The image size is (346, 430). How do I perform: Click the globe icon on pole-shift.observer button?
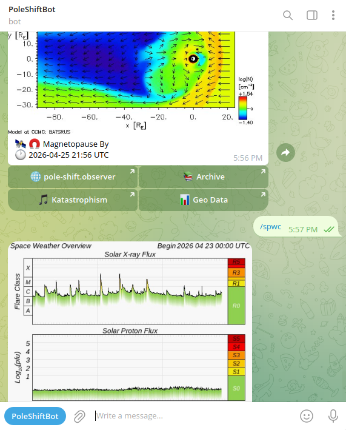point(36,176)
